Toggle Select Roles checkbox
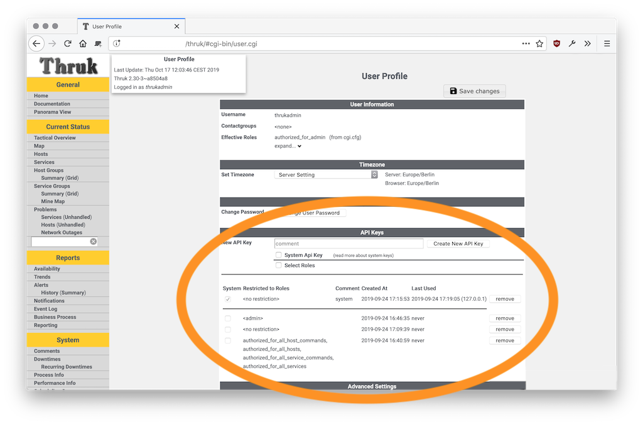643x425 pixels. 278,265
